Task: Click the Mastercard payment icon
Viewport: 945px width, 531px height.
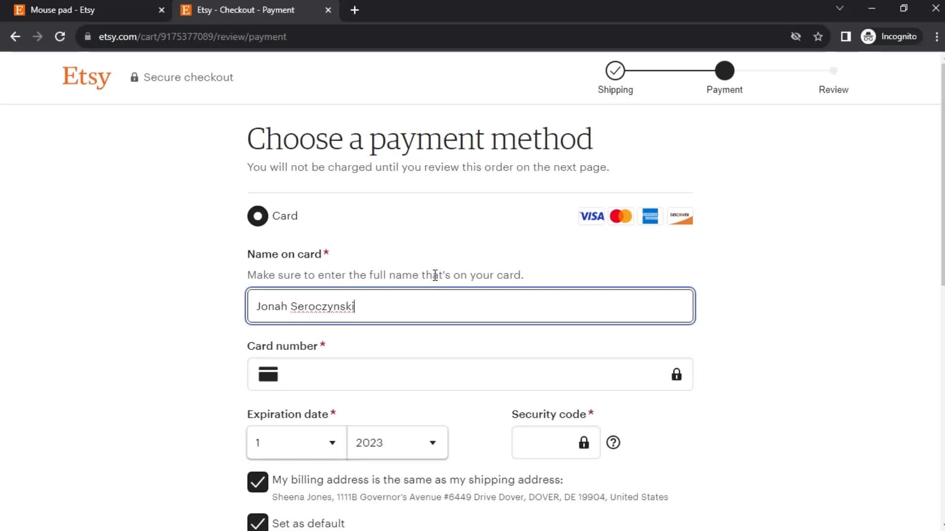Action: click(x=621, y=216)
